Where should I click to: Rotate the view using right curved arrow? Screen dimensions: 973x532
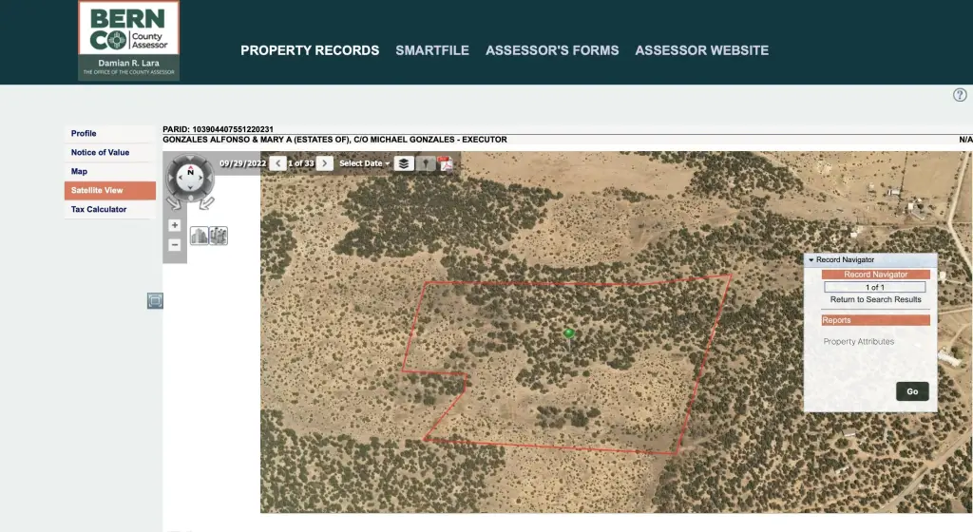[x=206, y=202]
